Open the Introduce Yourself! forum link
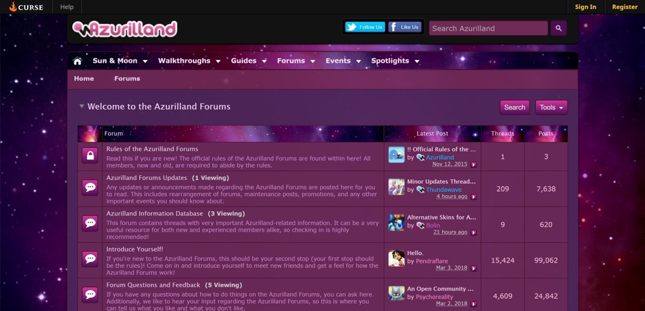Screen dimensions: 645x311 click(x=135, y=249)
